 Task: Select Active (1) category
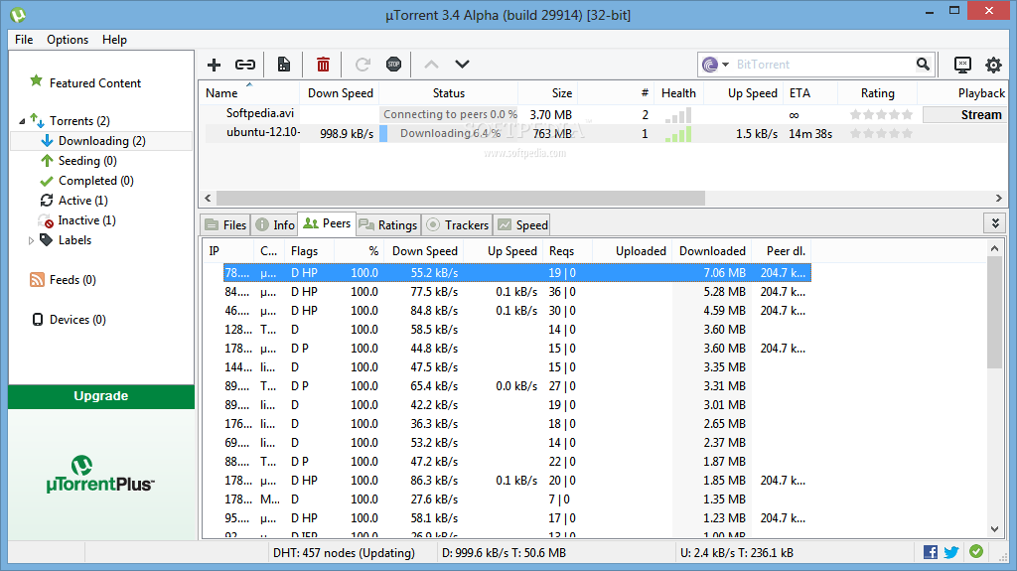point(83,201)
